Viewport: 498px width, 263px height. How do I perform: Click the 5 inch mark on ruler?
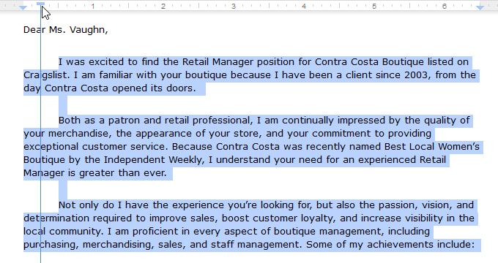pyautogui.click(x=374, y=6)
